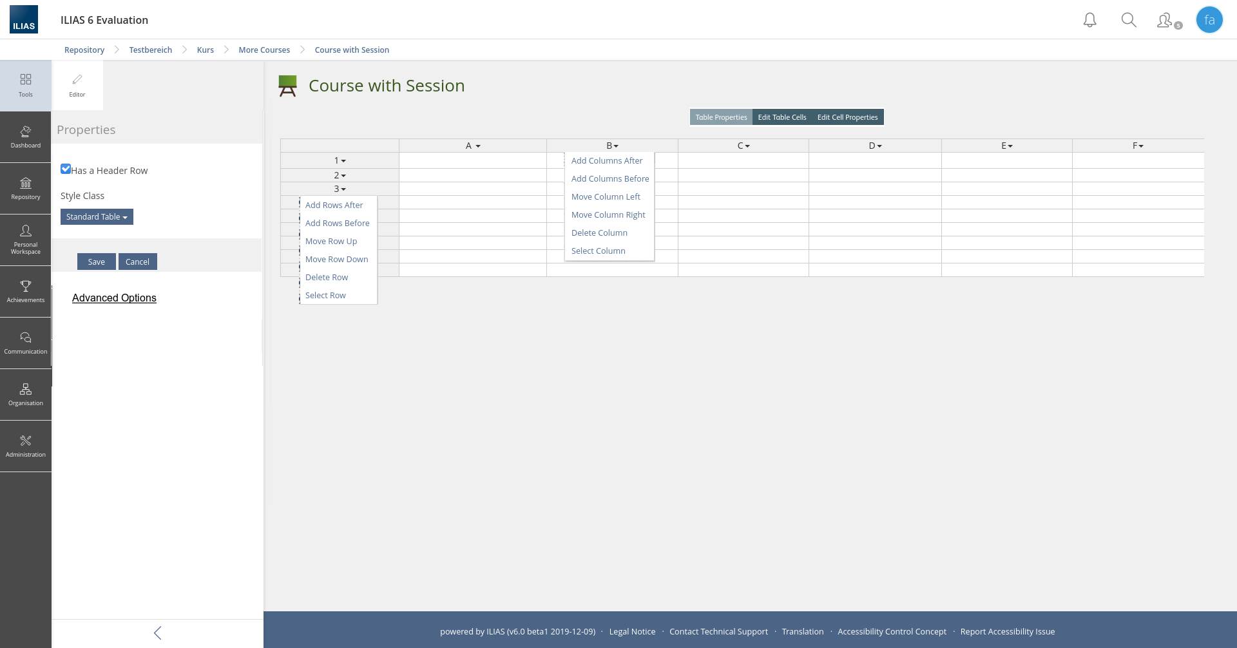Open the Administration tools icon
Screen dimensions: 1237x648
tap(26, 446)
